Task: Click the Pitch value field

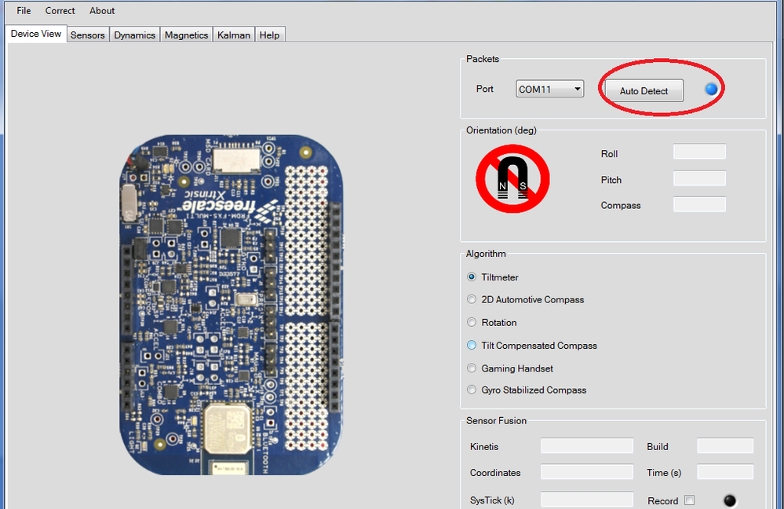Action: pyautogui.click(x=699, y=178)
